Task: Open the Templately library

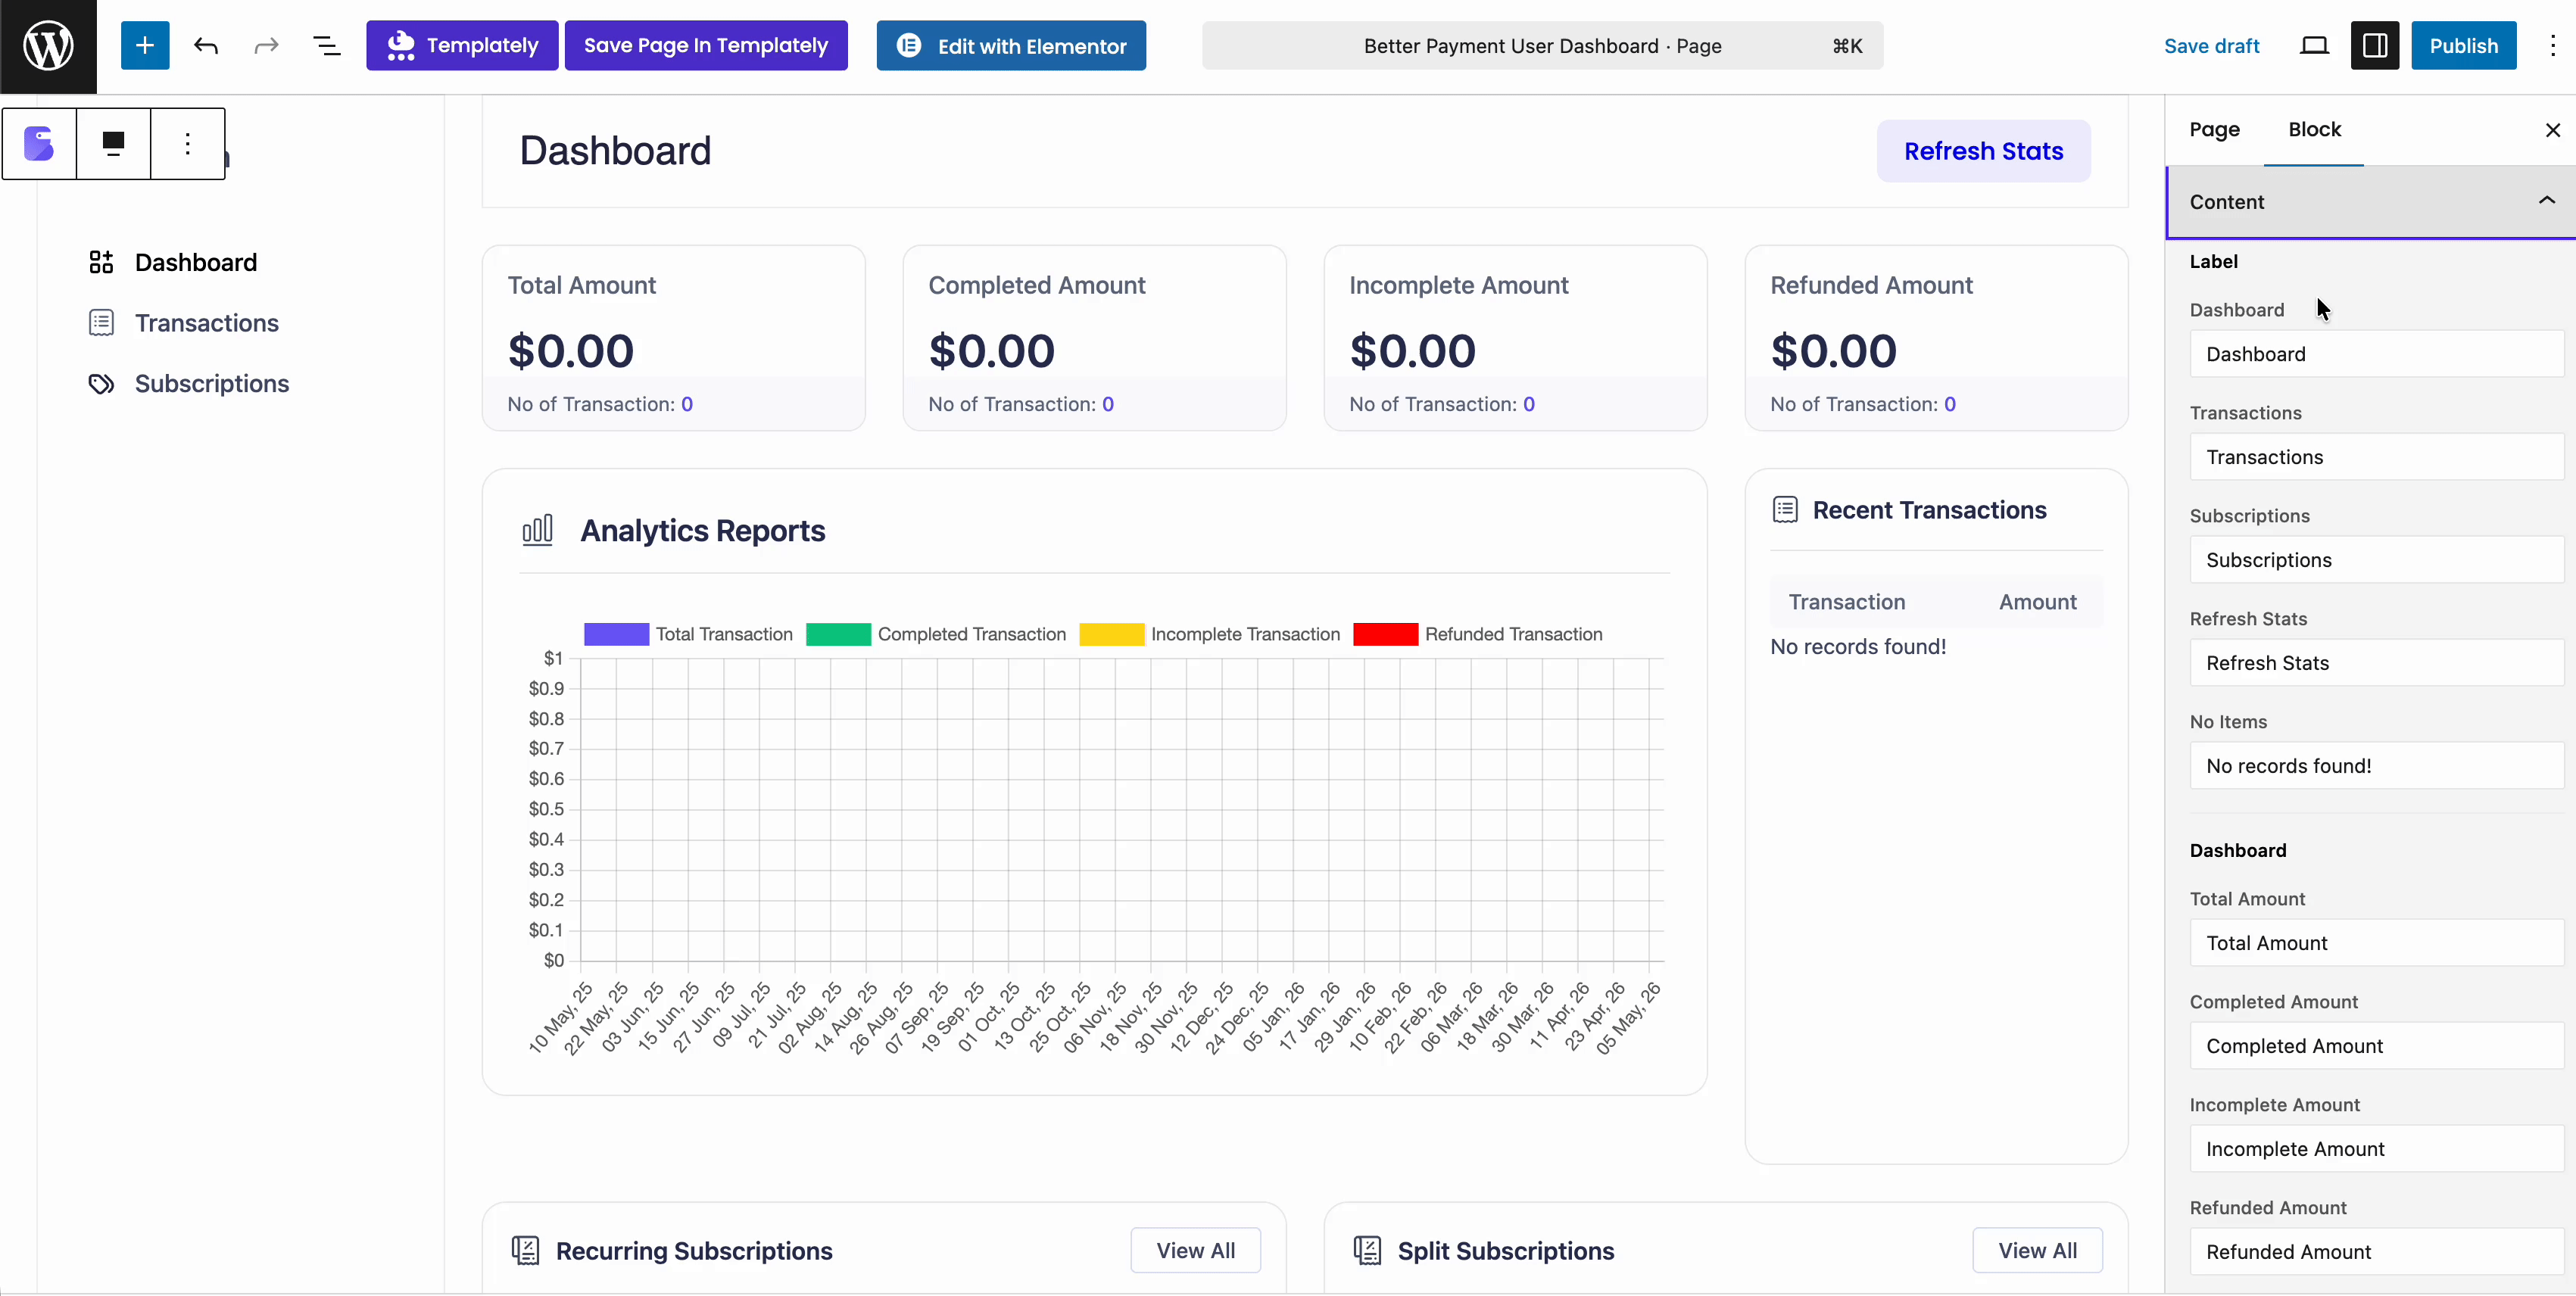Action: (x=462, y=46)
